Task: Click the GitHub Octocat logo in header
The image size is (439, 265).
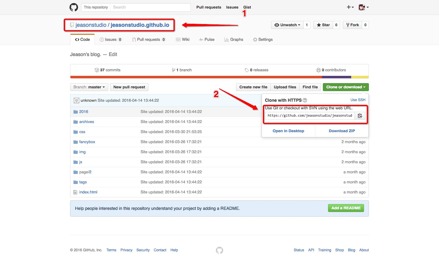Action: point(74,7)
